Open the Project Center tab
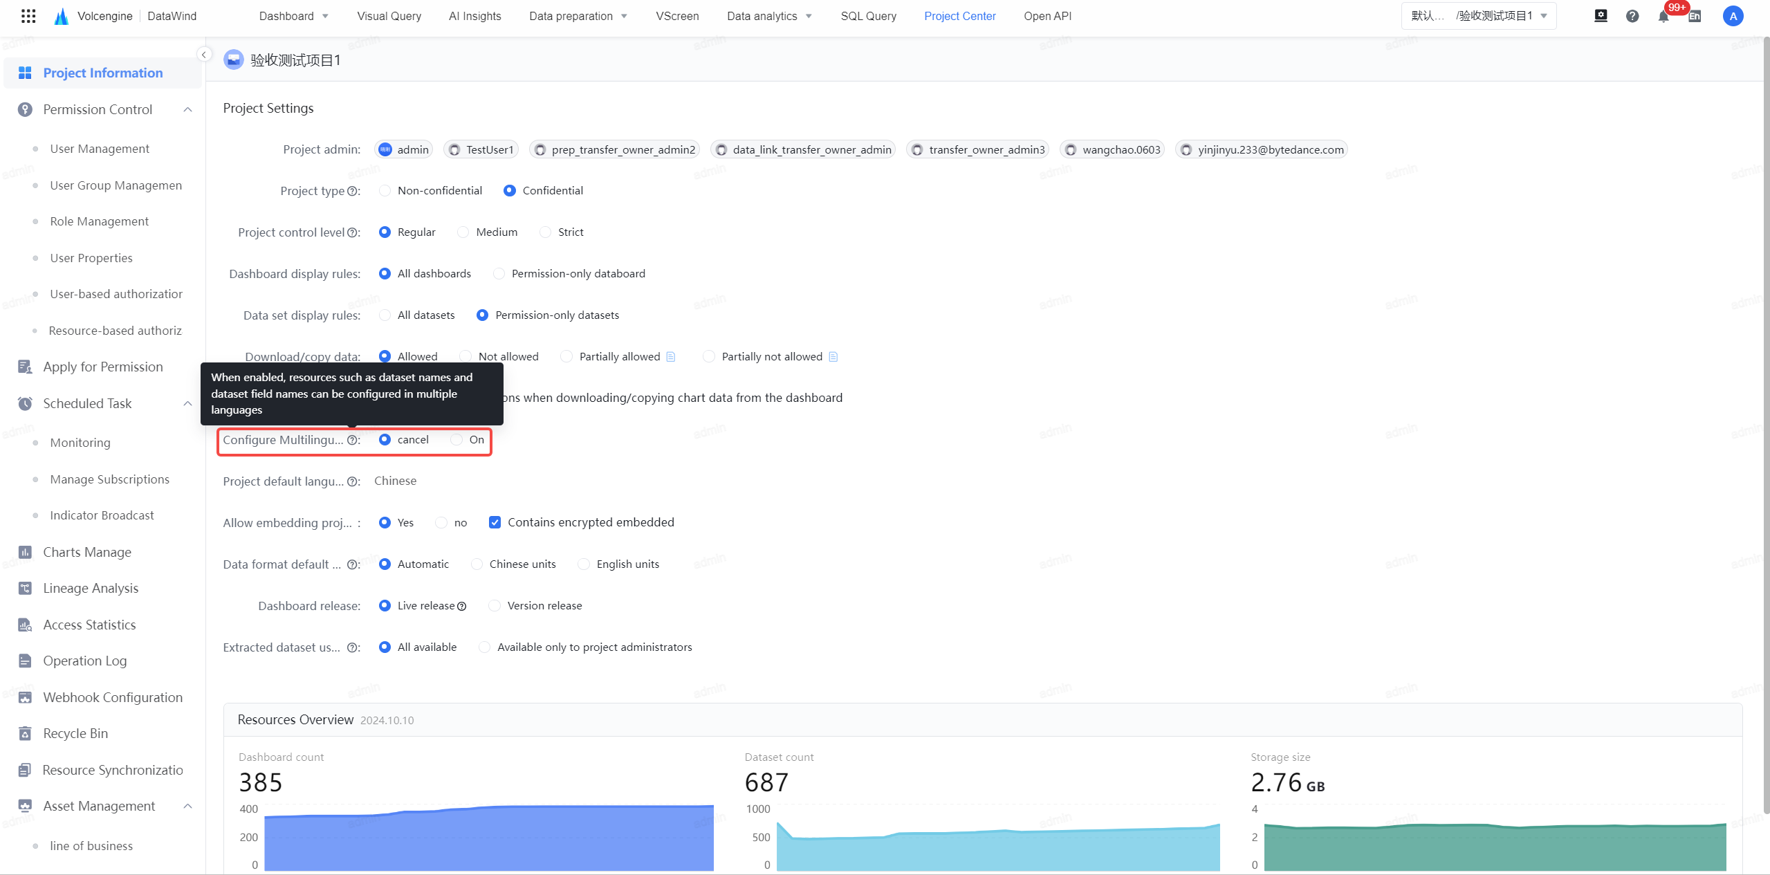This screenshot has width=1770, height=875. (960, 16)
